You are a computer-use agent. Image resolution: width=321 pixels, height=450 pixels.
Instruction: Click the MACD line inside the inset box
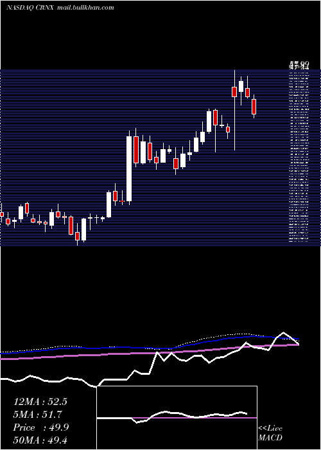pos(172,416)
